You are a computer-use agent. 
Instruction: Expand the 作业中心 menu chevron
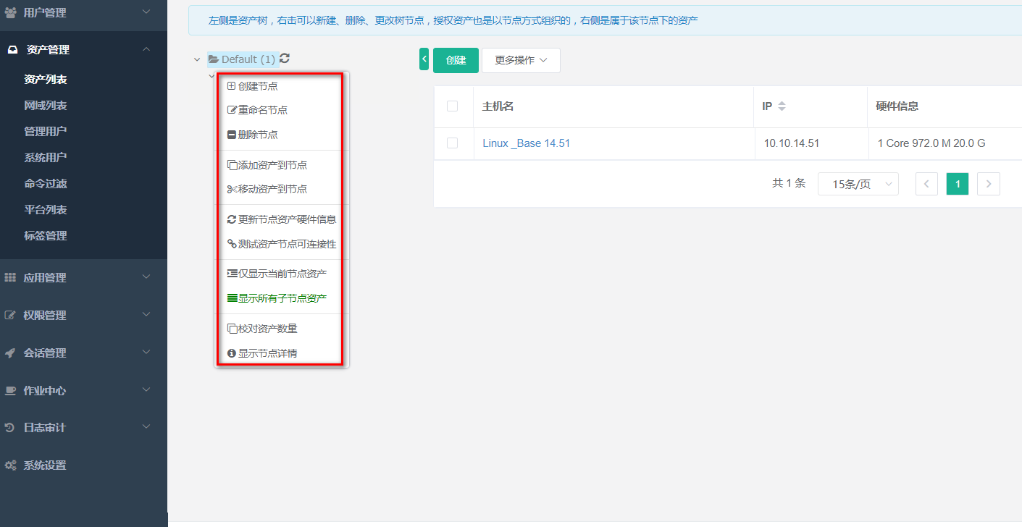(x=146, y=391)
